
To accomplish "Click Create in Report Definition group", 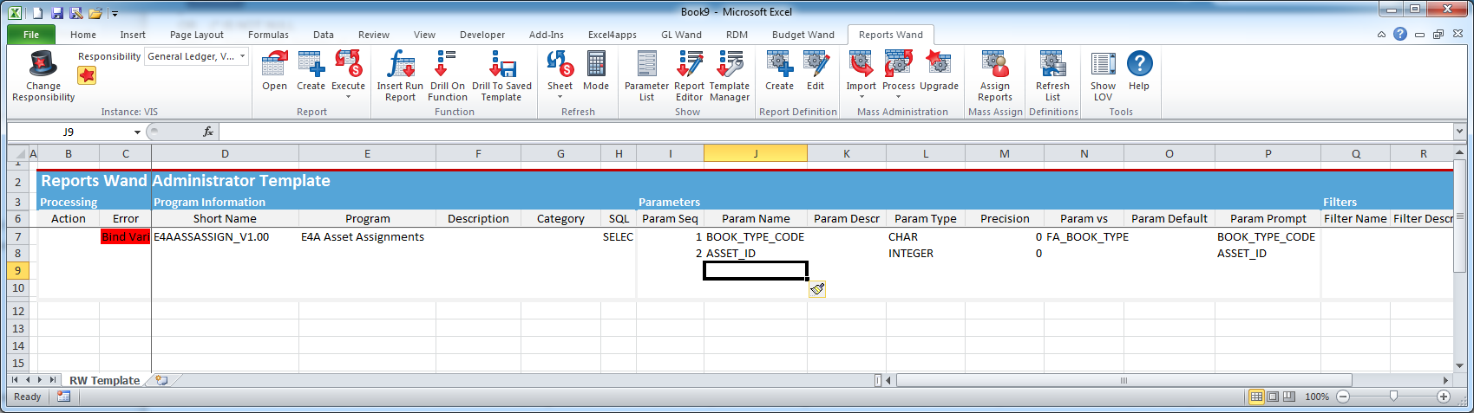I will click(779, 64).
